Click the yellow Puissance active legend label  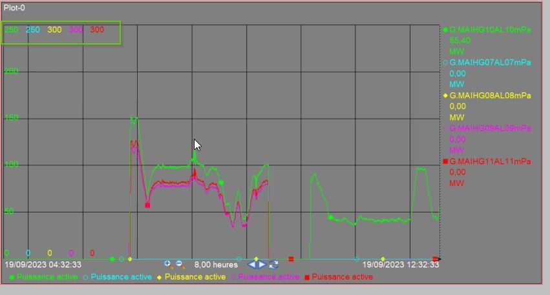pos(195,277)
